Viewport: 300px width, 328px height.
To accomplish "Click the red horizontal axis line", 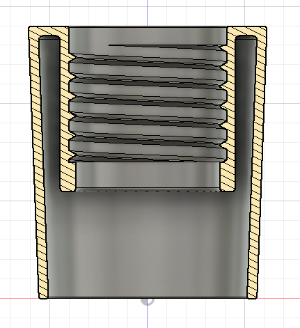I will (278, 298).
